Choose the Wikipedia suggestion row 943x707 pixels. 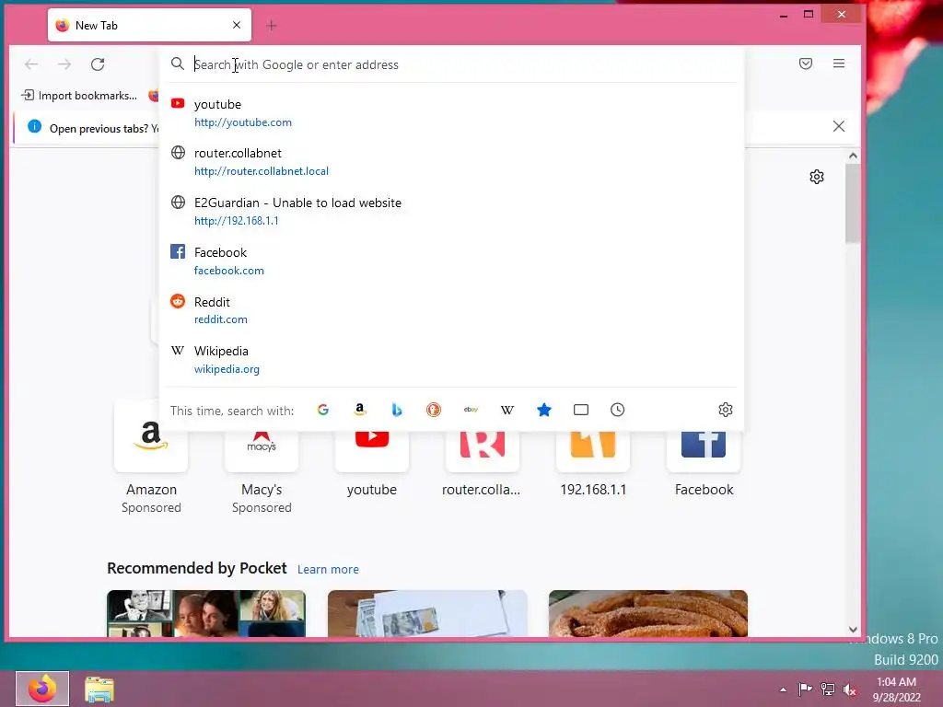tap(451, 360)
